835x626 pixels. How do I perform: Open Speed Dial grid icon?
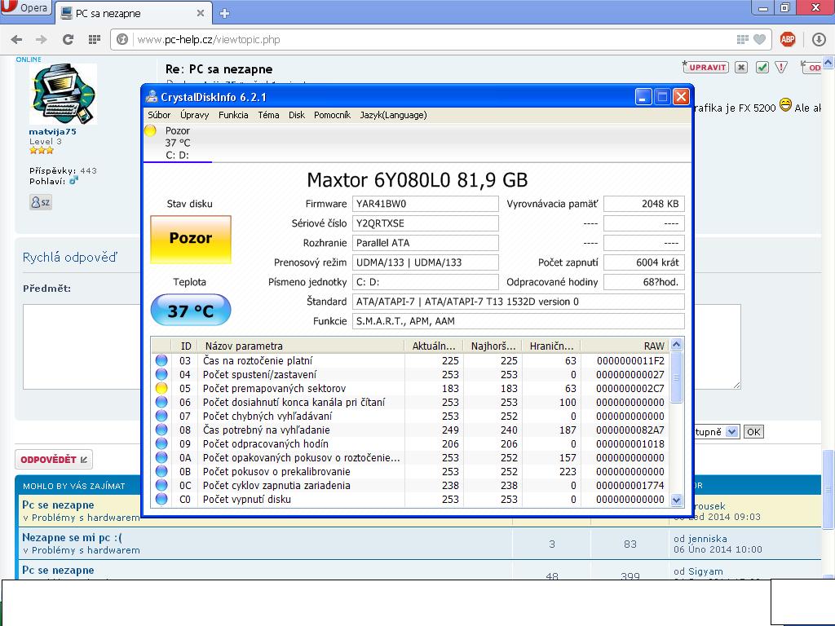[x=95, y=39]
